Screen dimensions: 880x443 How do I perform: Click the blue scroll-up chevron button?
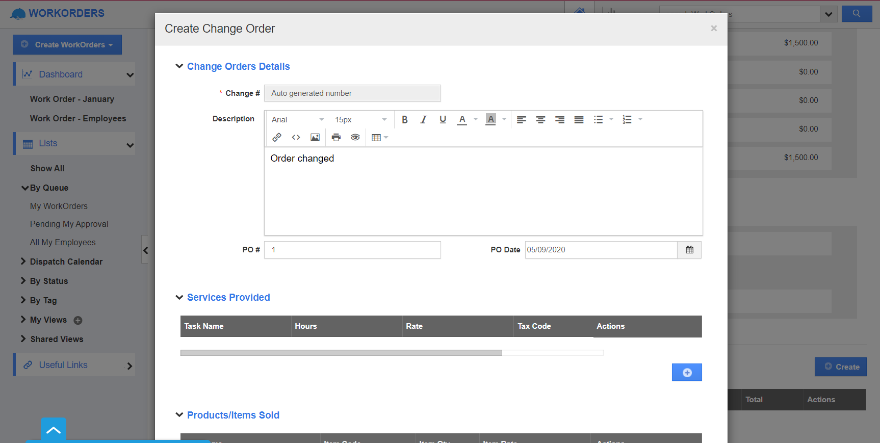coord(54,430)
